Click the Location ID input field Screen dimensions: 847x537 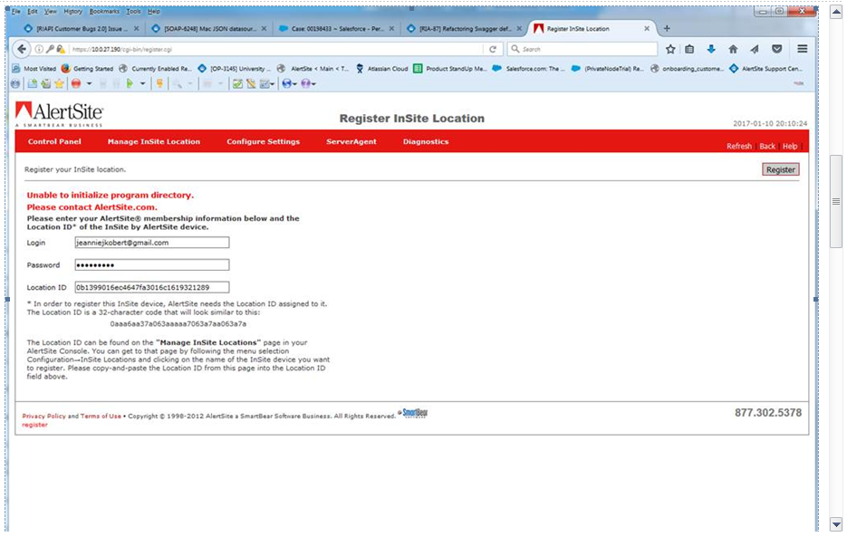[152, 287]
